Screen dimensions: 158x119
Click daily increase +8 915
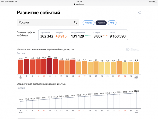(61, 36)
